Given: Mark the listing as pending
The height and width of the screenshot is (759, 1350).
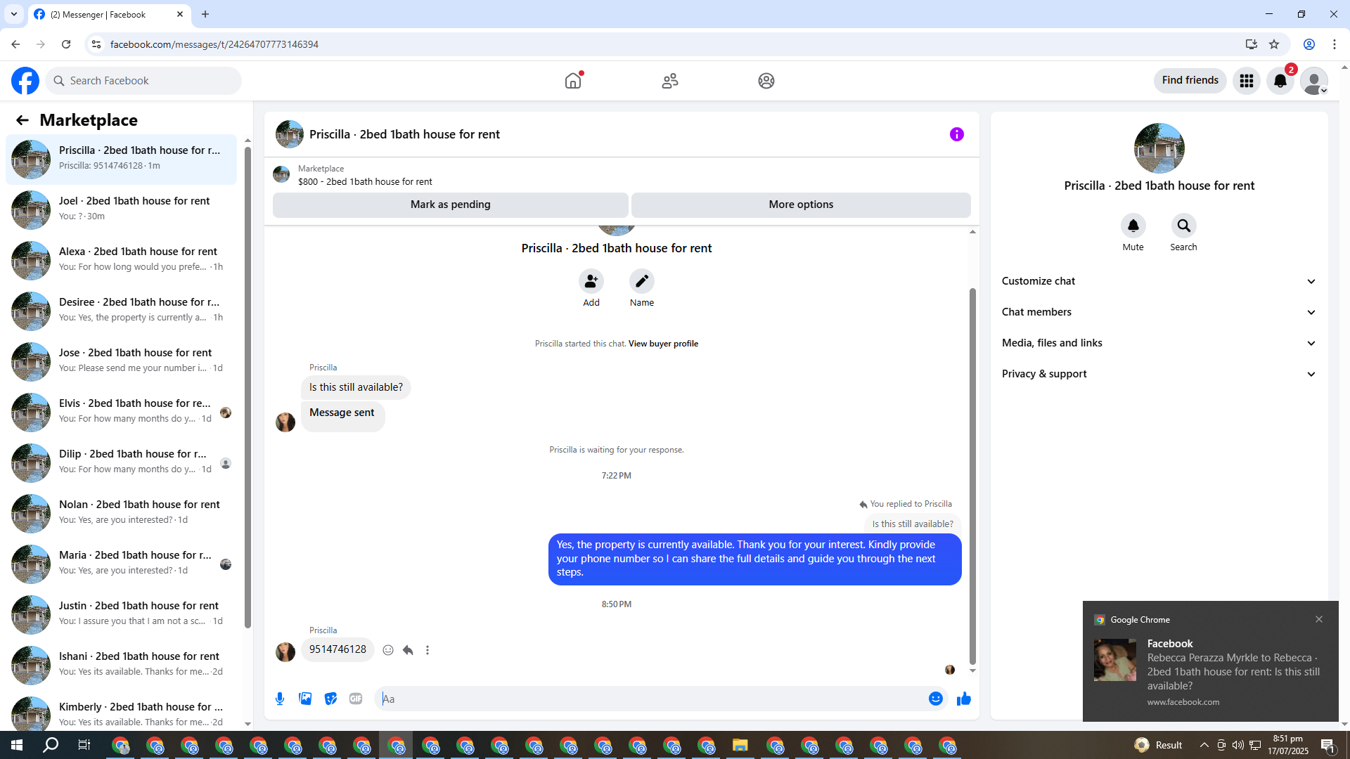Looking at the screenshot, I should click(x=451, y=205).
